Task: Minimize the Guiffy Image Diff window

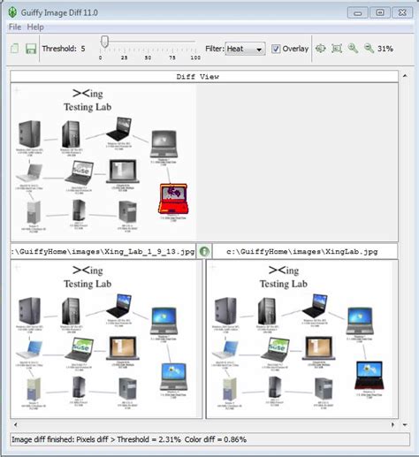Action: point(358,13)
